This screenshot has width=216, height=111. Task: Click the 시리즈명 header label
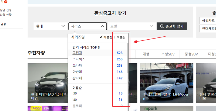(x=78, y=37)
